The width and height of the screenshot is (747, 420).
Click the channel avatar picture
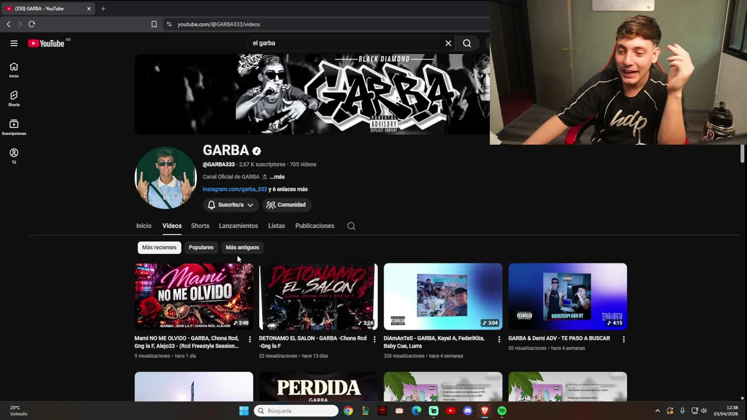166,178
